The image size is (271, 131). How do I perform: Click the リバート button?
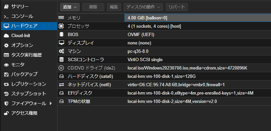point(177,7)
